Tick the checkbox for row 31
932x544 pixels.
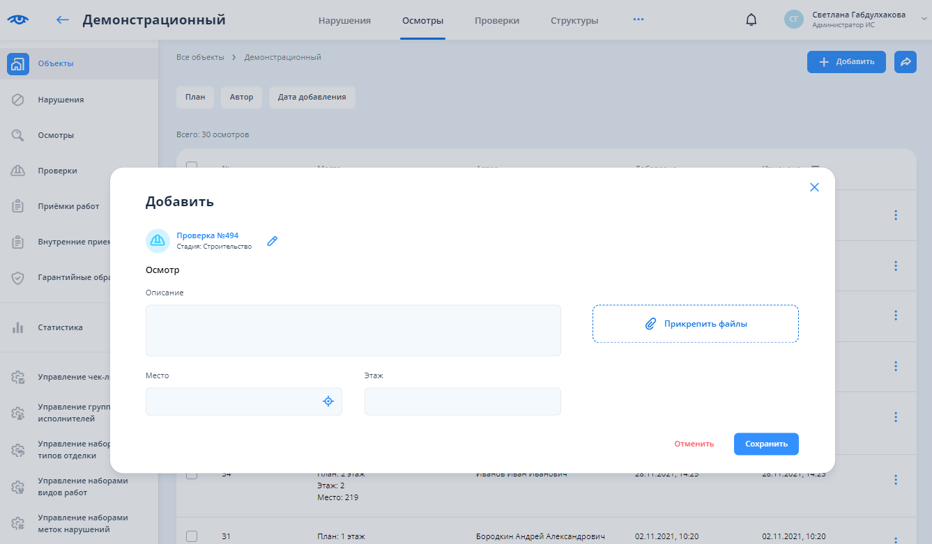192,536
